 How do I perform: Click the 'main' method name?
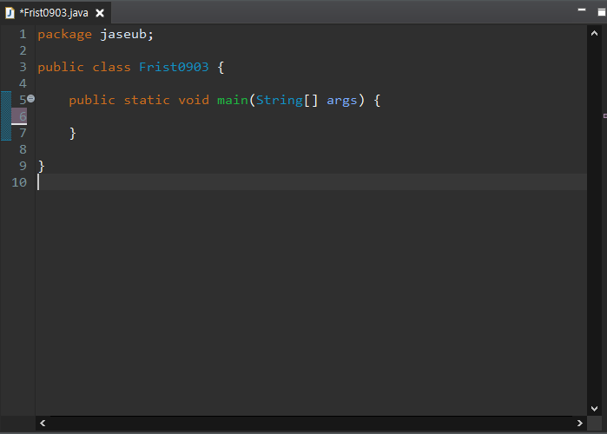[232, 100]
